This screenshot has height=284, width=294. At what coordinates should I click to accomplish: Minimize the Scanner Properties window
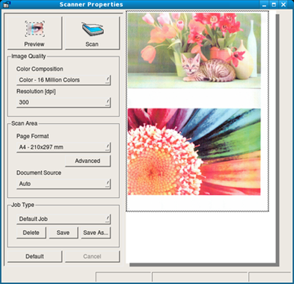264,5
